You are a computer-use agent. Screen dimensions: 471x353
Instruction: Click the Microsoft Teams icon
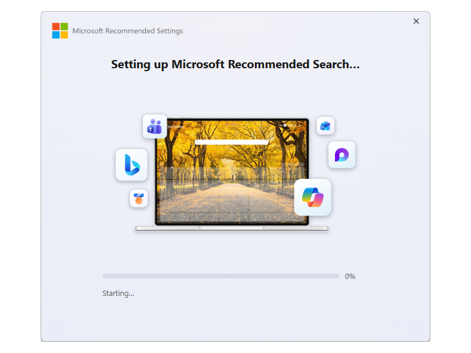155,126
